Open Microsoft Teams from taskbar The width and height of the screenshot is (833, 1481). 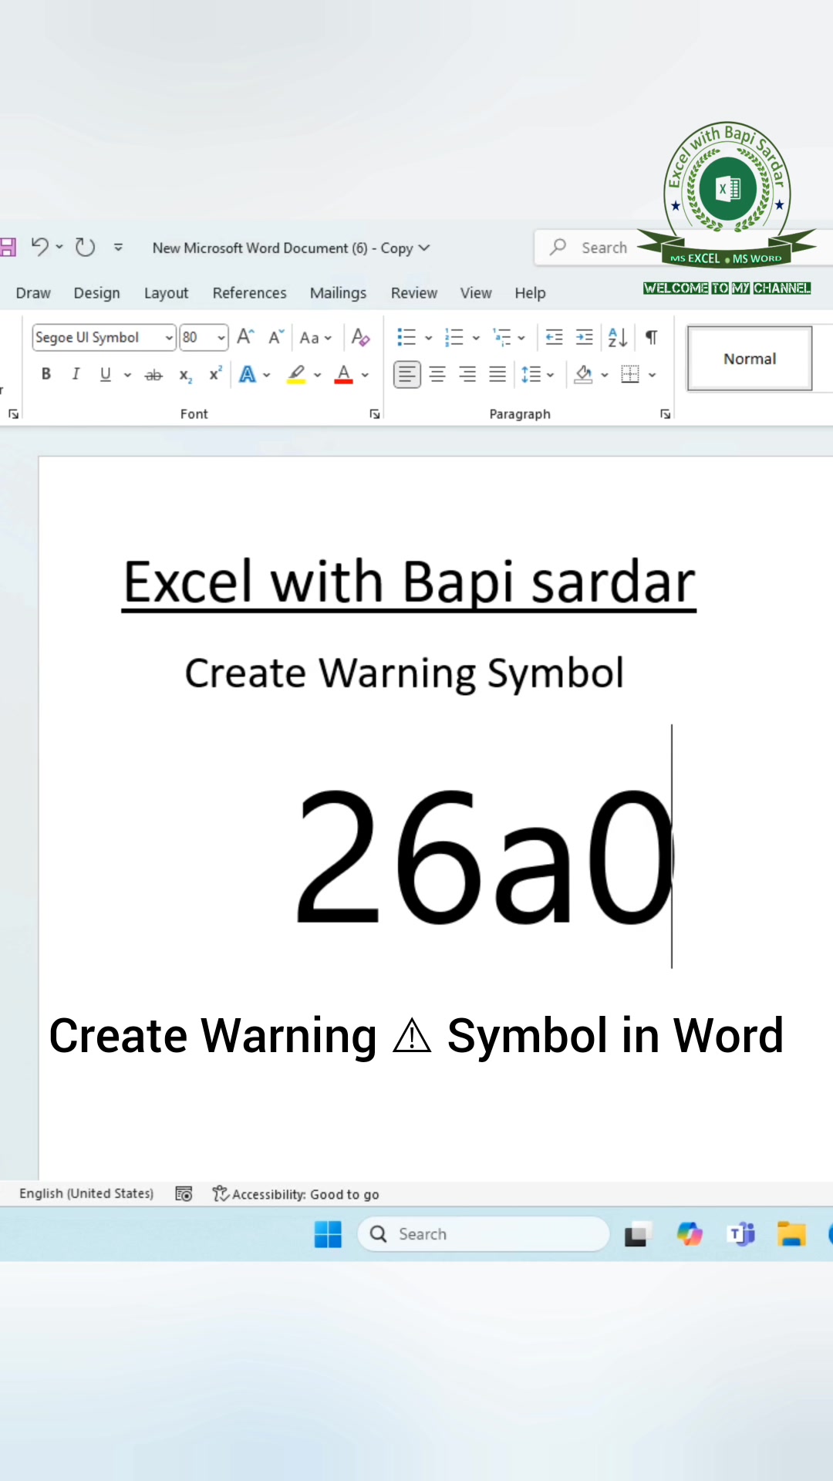741,1234
